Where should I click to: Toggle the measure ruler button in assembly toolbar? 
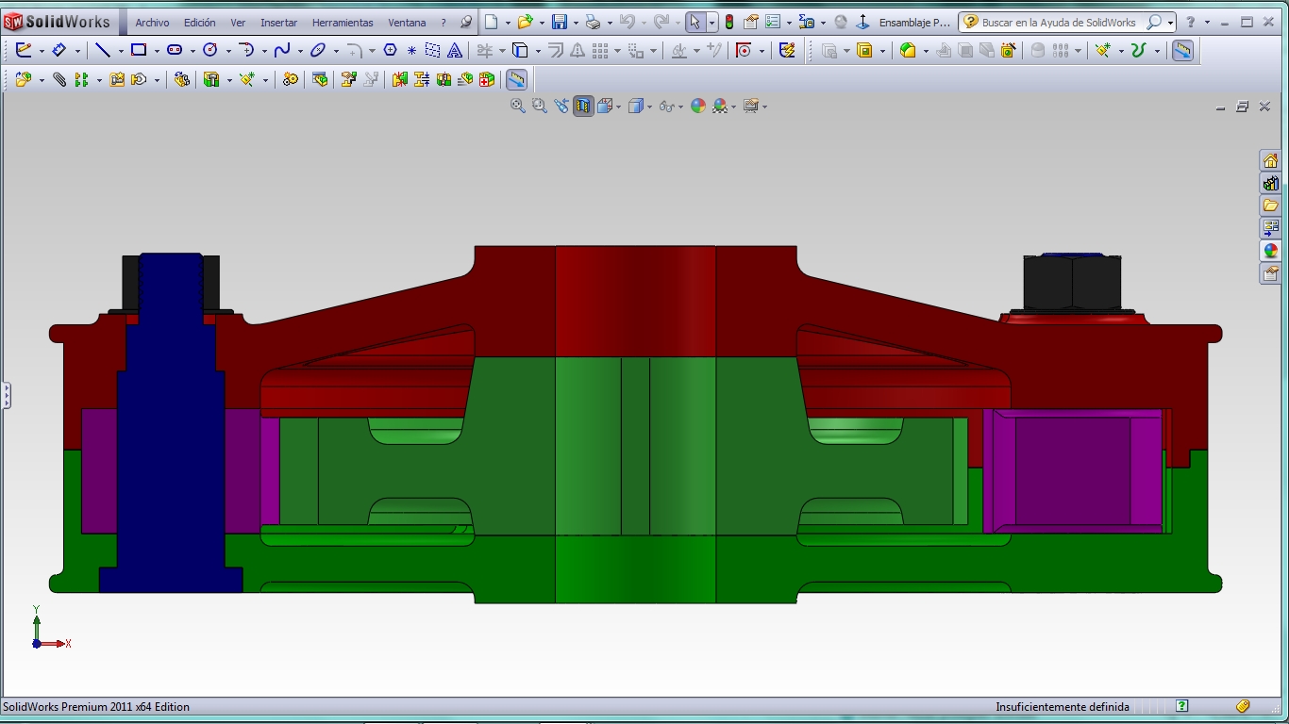[515, 80]
